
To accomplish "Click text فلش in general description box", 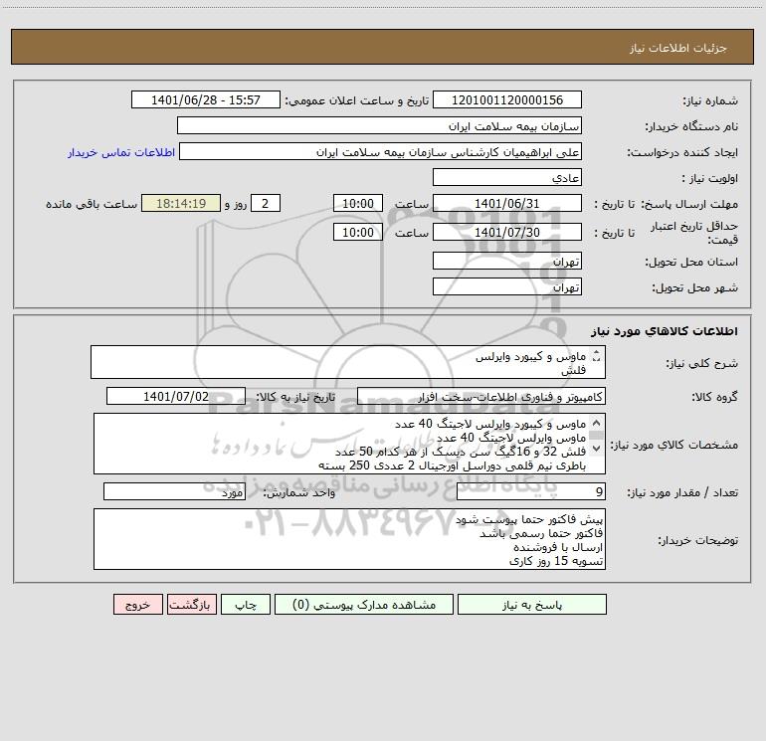I will tap(574, 371).
